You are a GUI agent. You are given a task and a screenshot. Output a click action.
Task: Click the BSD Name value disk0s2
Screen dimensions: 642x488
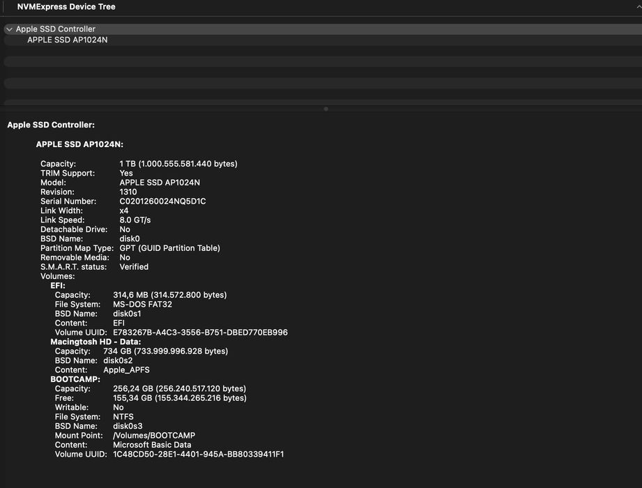[x=118, y=360]
